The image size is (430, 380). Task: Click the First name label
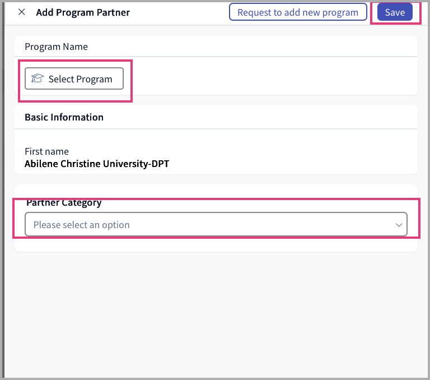[46, 151]
